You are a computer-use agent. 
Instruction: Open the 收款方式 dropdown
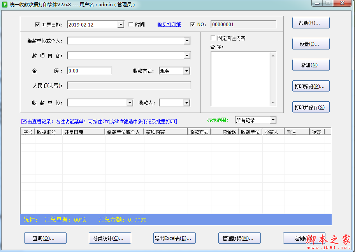pyautogui.click(x=186, y=71)
